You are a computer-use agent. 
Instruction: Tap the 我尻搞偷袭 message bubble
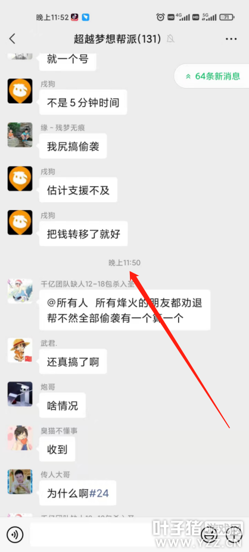(73, 146)
